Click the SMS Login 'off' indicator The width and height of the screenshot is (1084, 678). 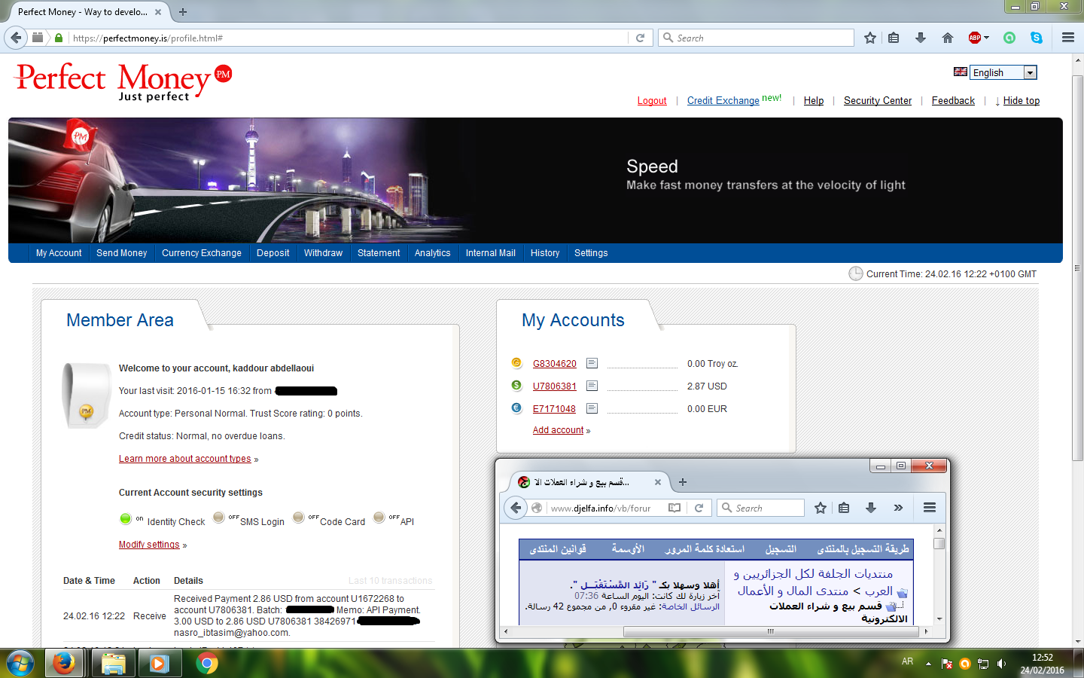tap(219, 517)
